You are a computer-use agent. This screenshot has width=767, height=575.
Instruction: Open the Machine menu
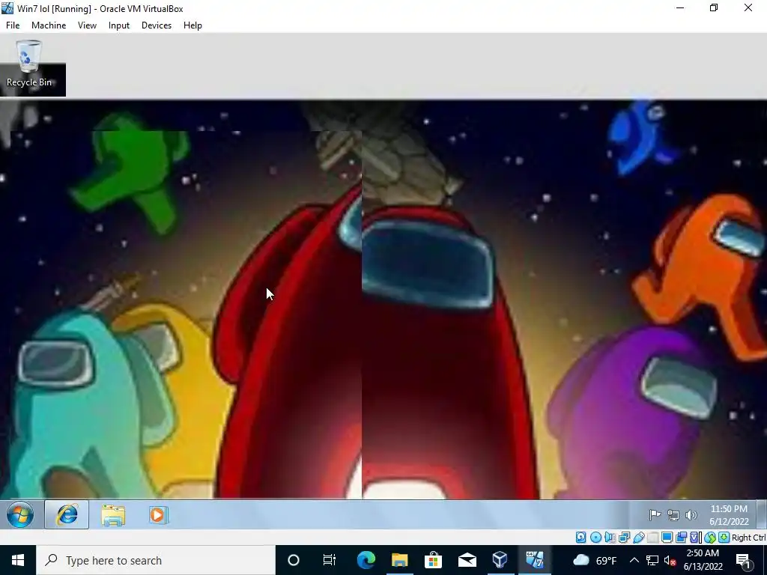click(x=49, y=25)
